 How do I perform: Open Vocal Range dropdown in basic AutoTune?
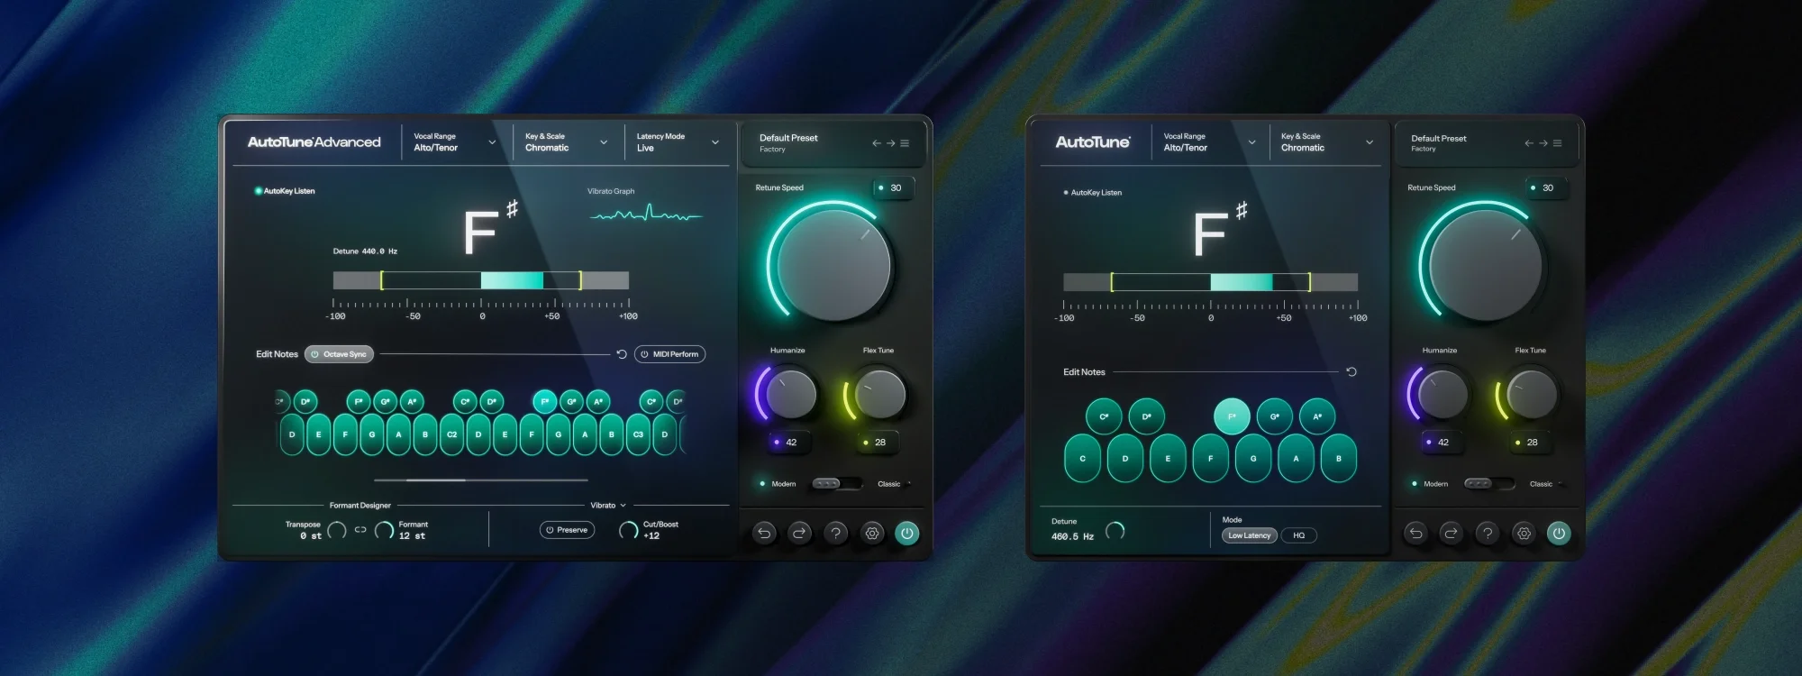click(x=1208, y=142)
